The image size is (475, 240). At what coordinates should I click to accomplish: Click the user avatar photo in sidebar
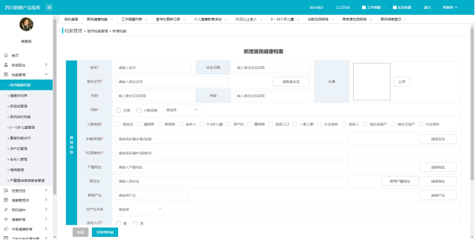26,24
